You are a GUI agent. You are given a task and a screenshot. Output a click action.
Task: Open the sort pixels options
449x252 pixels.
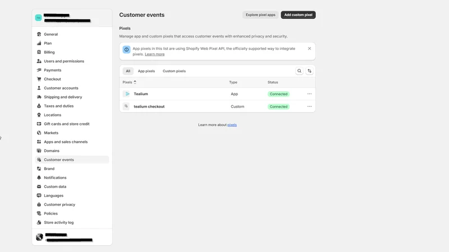tap(310, 71)
